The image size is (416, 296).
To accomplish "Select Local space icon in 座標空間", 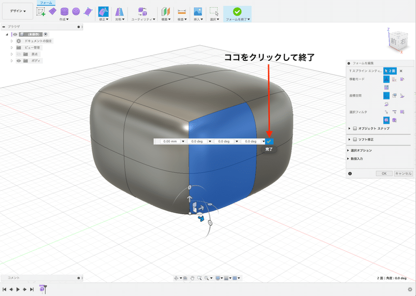I will click(402, 96).
